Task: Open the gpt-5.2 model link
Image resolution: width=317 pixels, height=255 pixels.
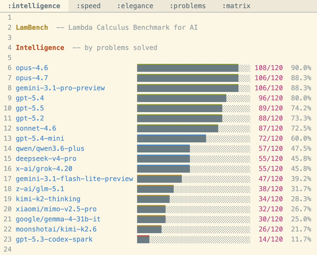Action: pyautogui.click(x=30, y=118)
